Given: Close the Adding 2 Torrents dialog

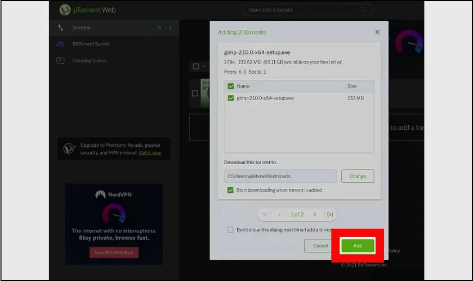Looking at the screenshot, I should point(377,32).
